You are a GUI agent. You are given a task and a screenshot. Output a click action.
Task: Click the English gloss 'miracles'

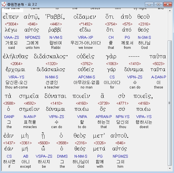pos(30,127)
